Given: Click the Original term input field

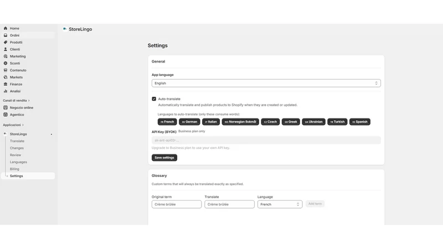Looking at the screenshot, I should (177, 204).
